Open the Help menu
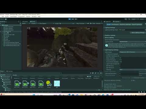The image size is (146, 109). 39,17
